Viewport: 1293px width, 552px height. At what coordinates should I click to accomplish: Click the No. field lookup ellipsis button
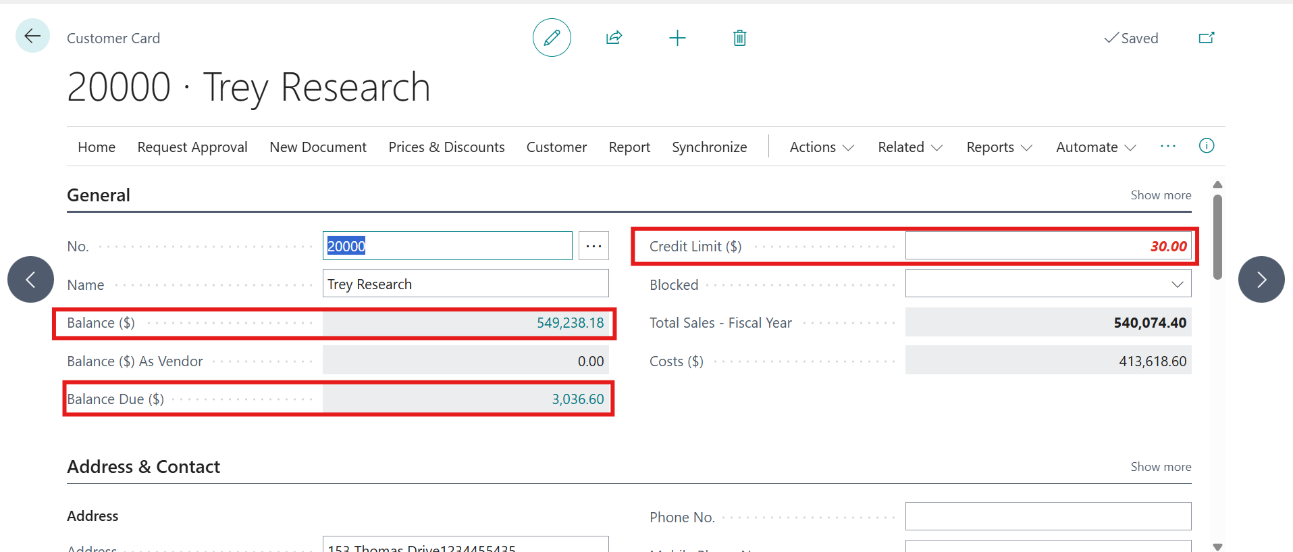593,246
